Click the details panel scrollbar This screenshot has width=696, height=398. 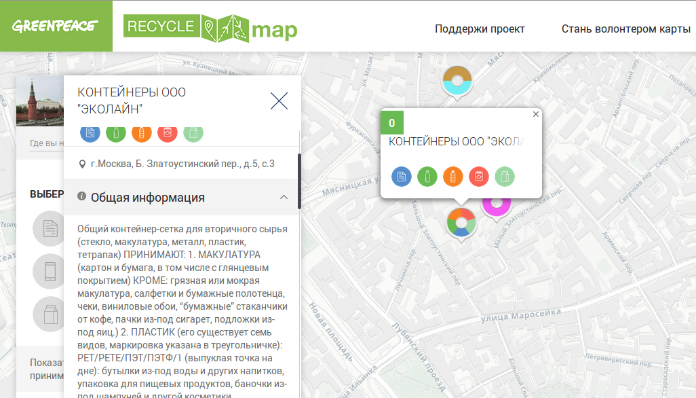point(300,181)
